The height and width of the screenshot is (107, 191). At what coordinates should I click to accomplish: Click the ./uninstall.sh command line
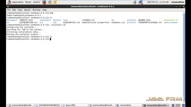click(58, 25)
